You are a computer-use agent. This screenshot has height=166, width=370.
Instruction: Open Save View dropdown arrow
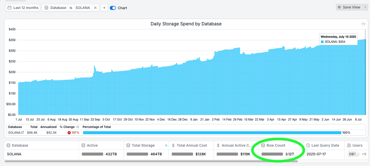366,7
